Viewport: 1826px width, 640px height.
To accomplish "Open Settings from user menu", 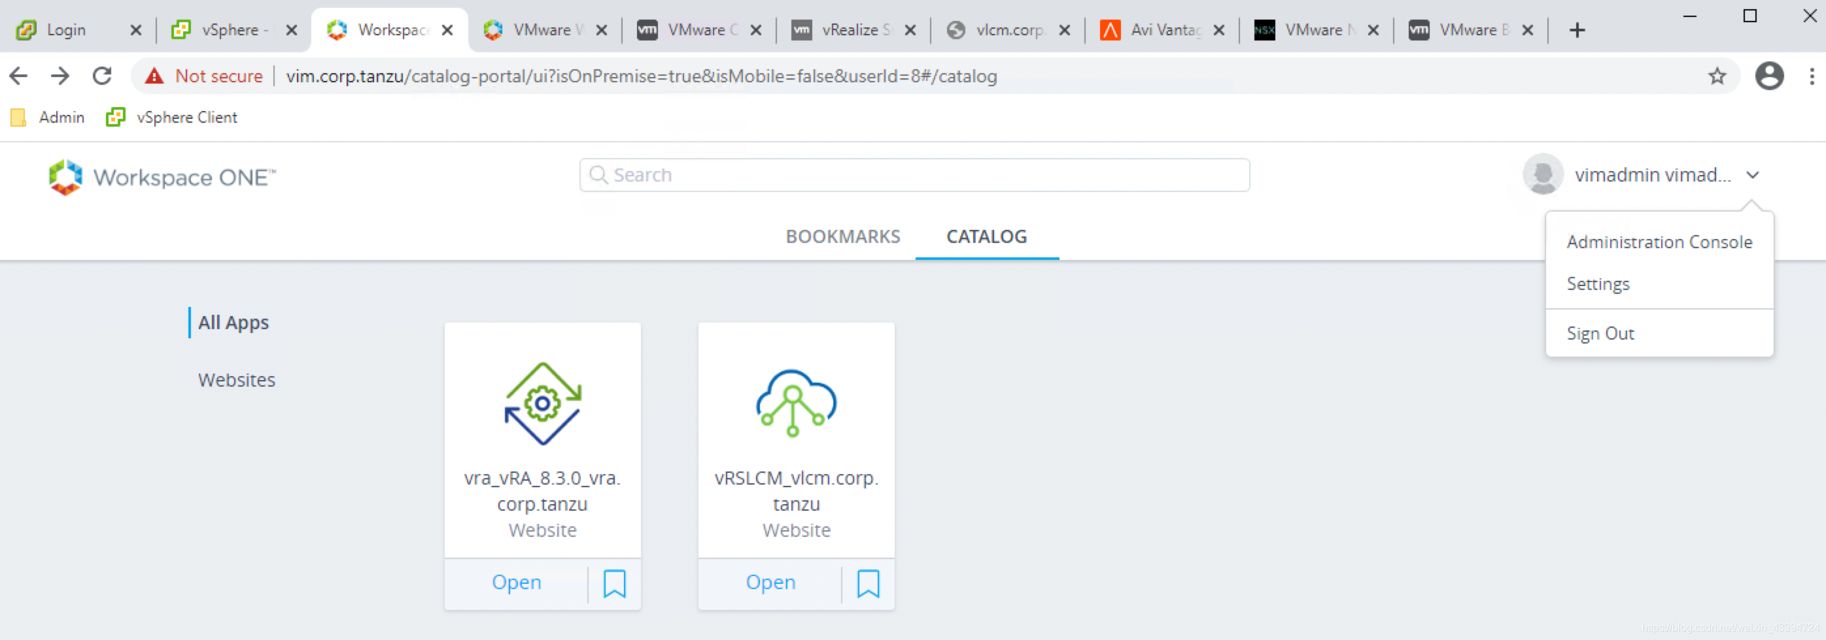I will pyautogui.click(x=1598, y=284).
